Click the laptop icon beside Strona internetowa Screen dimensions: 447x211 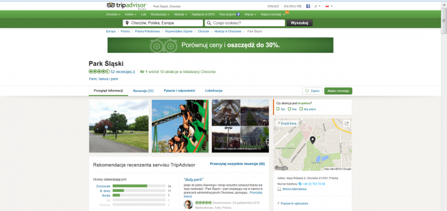pos(279,189)
